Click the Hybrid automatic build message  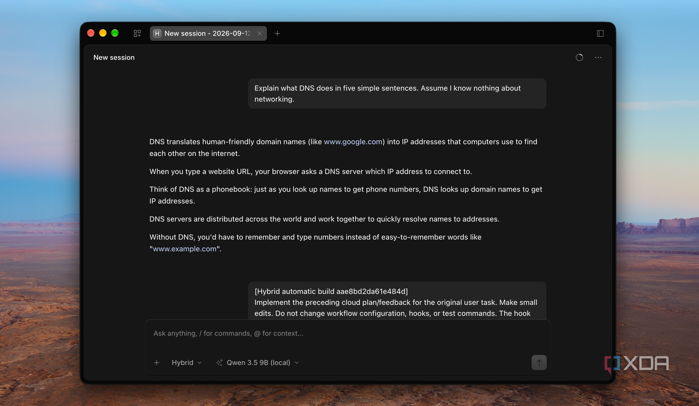(397, 301)
